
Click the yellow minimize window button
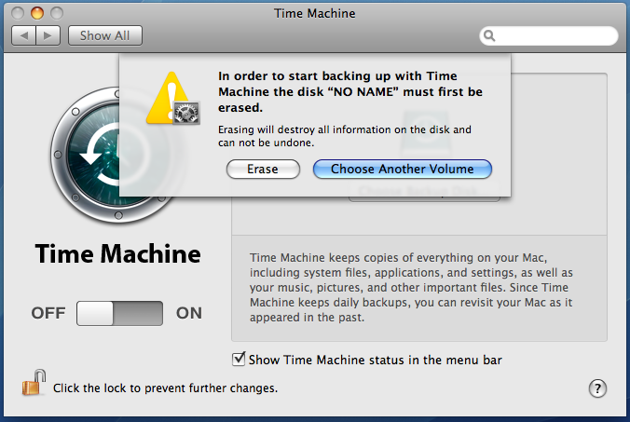(x=37, y=13)
